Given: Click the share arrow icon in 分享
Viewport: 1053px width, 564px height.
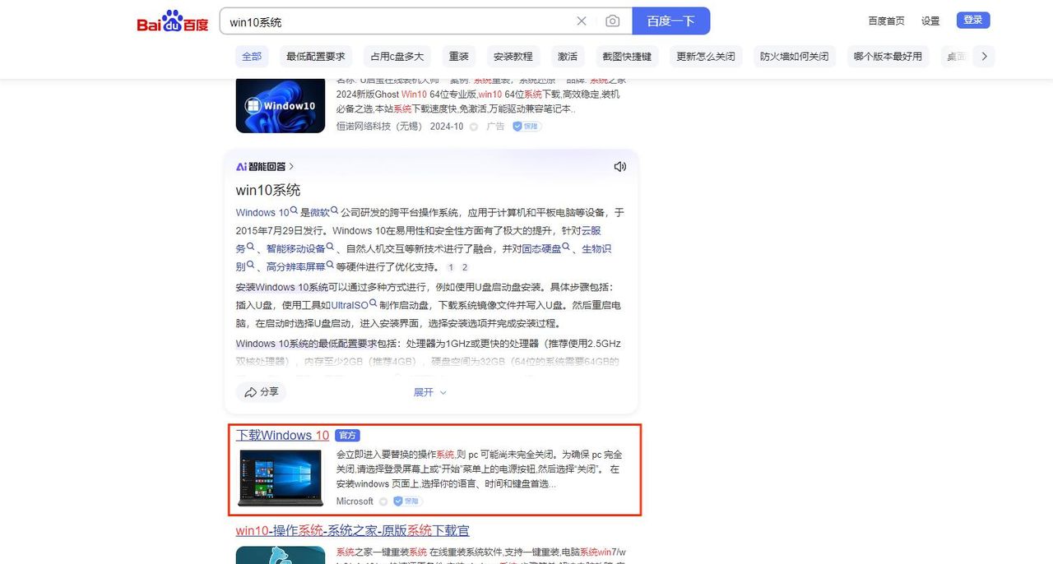Looking at the screenshot, I should [250, 392].
